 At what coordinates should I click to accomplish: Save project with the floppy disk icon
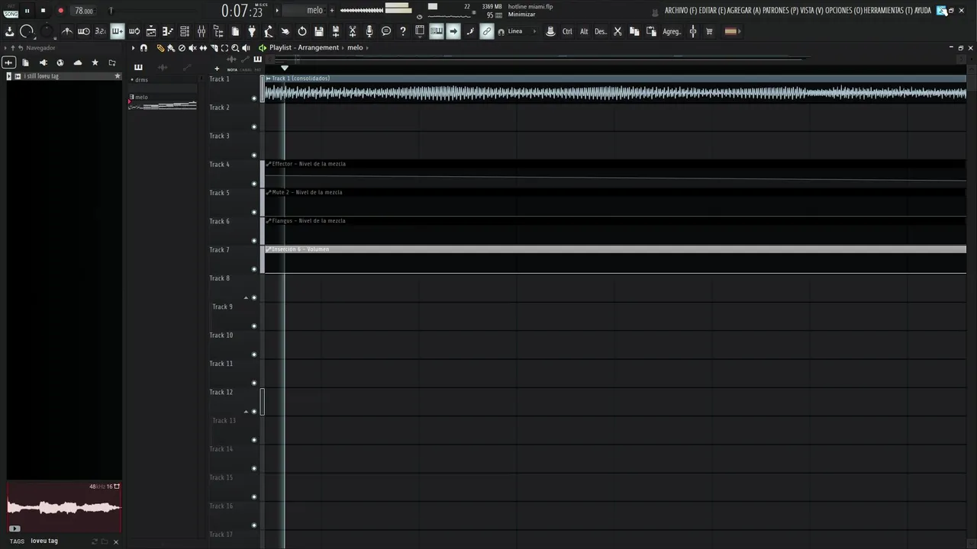point(319,31)
